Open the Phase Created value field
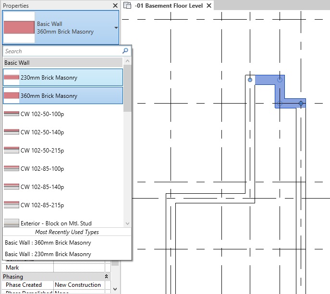330x294 pixels. point(79,285)
